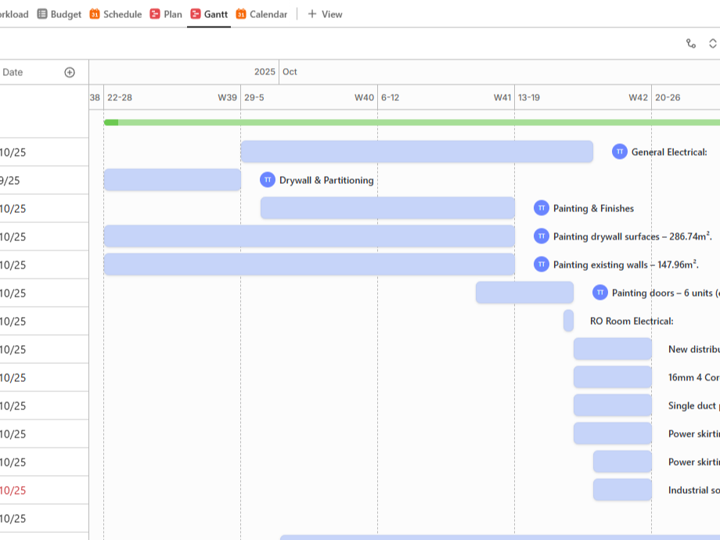Viewport: 720px width, 540px height.
Task: Click the Plan tab's red icon
Action: pyautogui.click(x=156, y=13)
